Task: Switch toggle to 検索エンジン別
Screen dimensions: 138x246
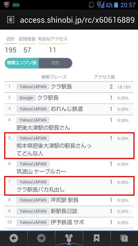Action: click(x=21, y=63)
